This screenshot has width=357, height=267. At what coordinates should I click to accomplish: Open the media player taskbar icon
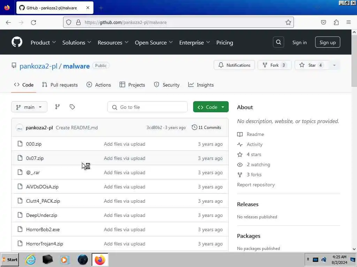click(x=65, y=259)
